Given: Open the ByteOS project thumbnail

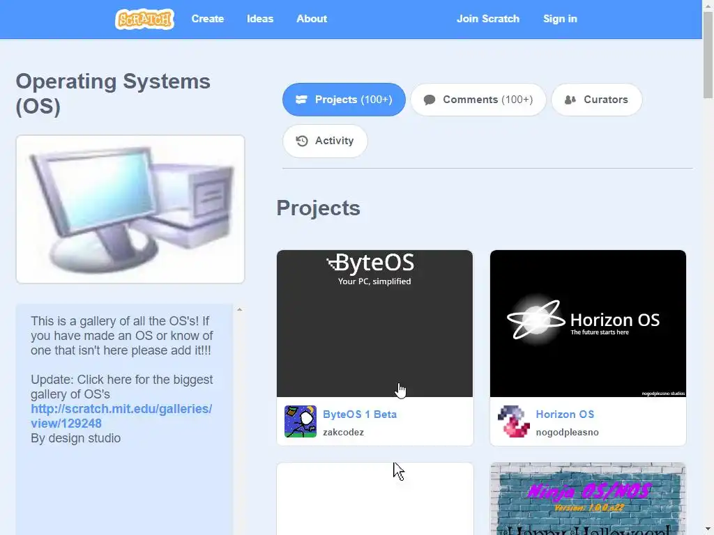Looking at the screenshot, I should click(374, 323).
